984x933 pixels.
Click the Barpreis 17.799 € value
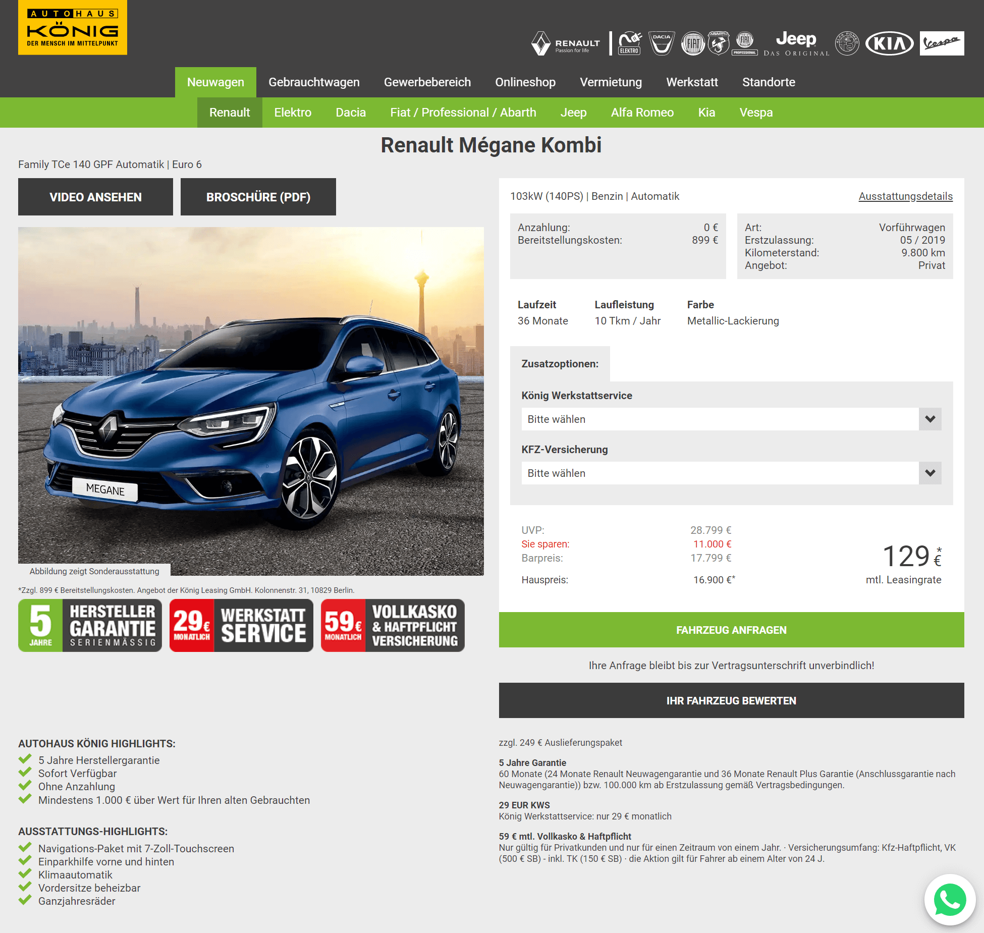pyautogui.click(x=710, y=558)
